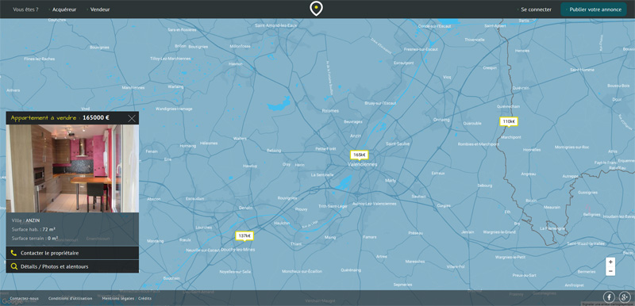Image resolution: width=635 pixels, height=306 pixels.
Task: Open the Google Plus icon
Action: (x=624, y=297)
